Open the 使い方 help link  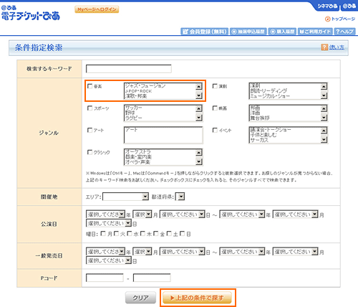coord(337,47)
